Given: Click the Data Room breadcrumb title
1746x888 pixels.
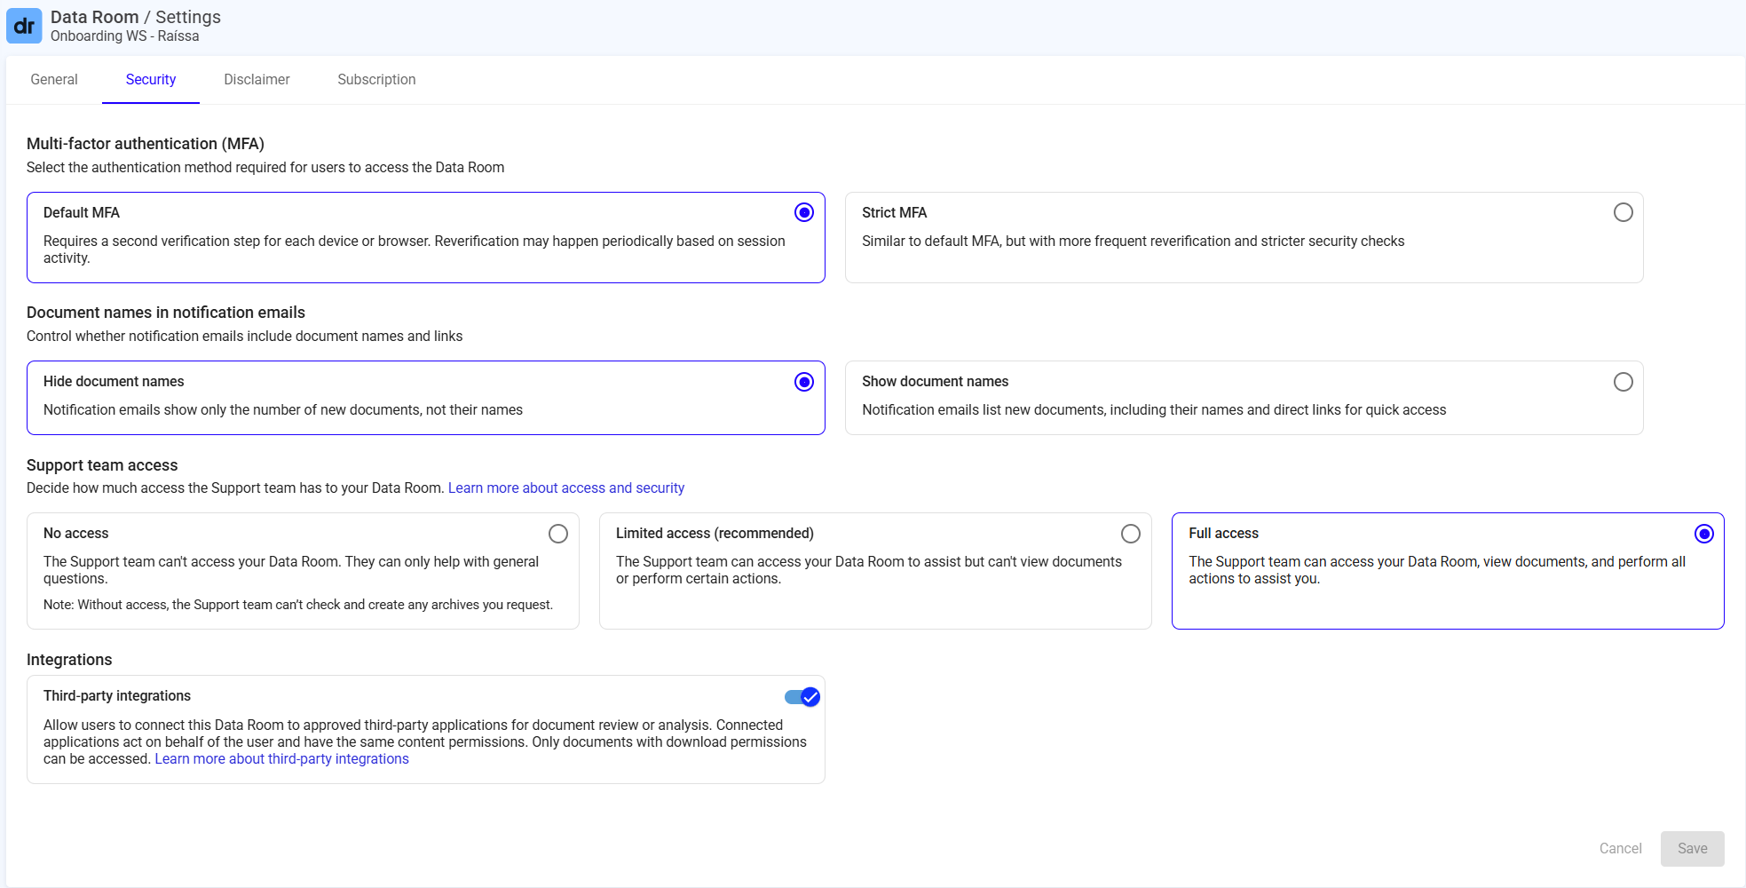Looking at the screenshot, I should 94,17.
